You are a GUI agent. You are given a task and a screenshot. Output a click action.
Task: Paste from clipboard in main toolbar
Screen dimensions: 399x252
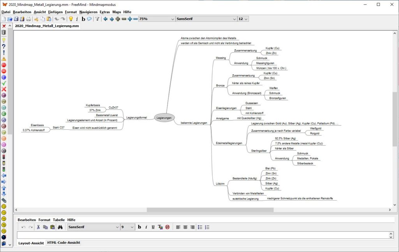pyautogui.click(x=49, y=19)
